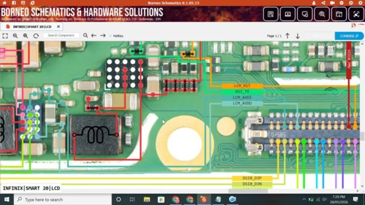Open File Explorer from the taskbar

(147, 199)
